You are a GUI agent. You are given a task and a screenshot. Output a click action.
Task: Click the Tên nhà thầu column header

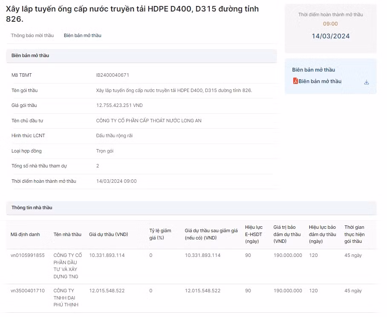(x=67, y=234)
